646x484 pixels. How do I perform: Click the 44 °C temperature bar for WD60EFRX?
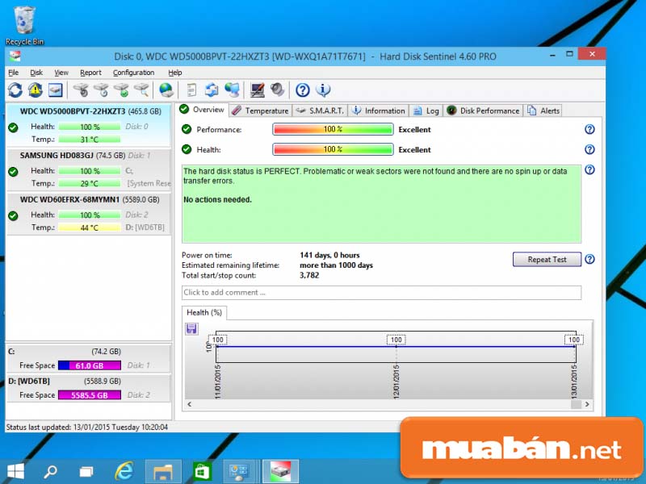click(x=90, y=227)
